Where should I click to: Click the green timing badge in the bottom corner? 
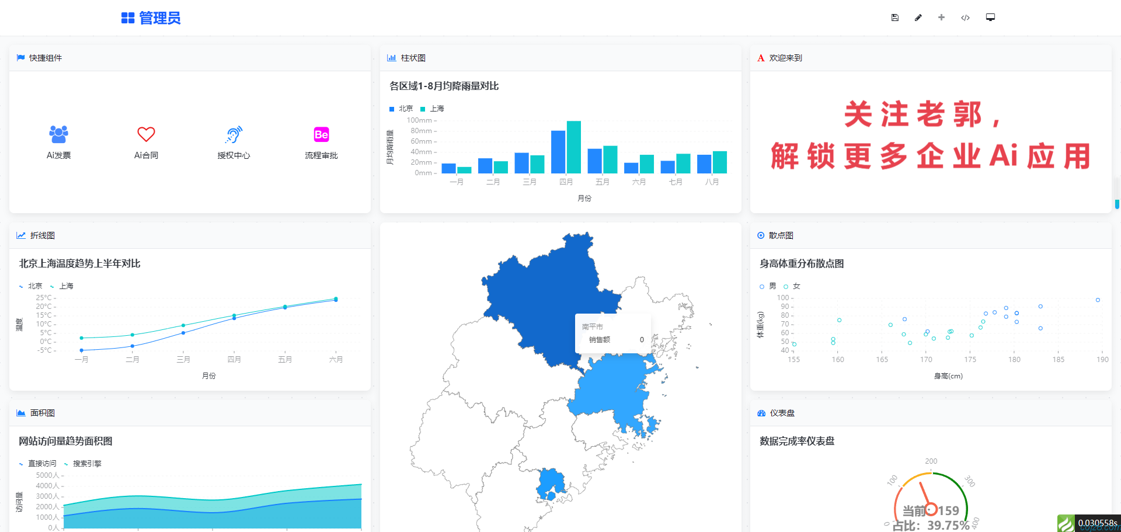[x=1089, y=523]
